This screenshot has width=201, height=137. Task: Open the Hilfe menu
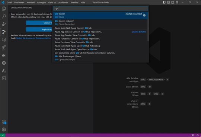[83, 3]
